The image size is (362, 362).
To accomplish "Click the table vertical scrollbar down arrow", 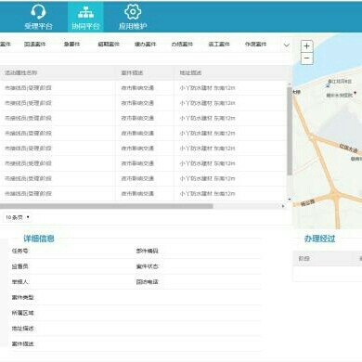I will tap(290, 199).
